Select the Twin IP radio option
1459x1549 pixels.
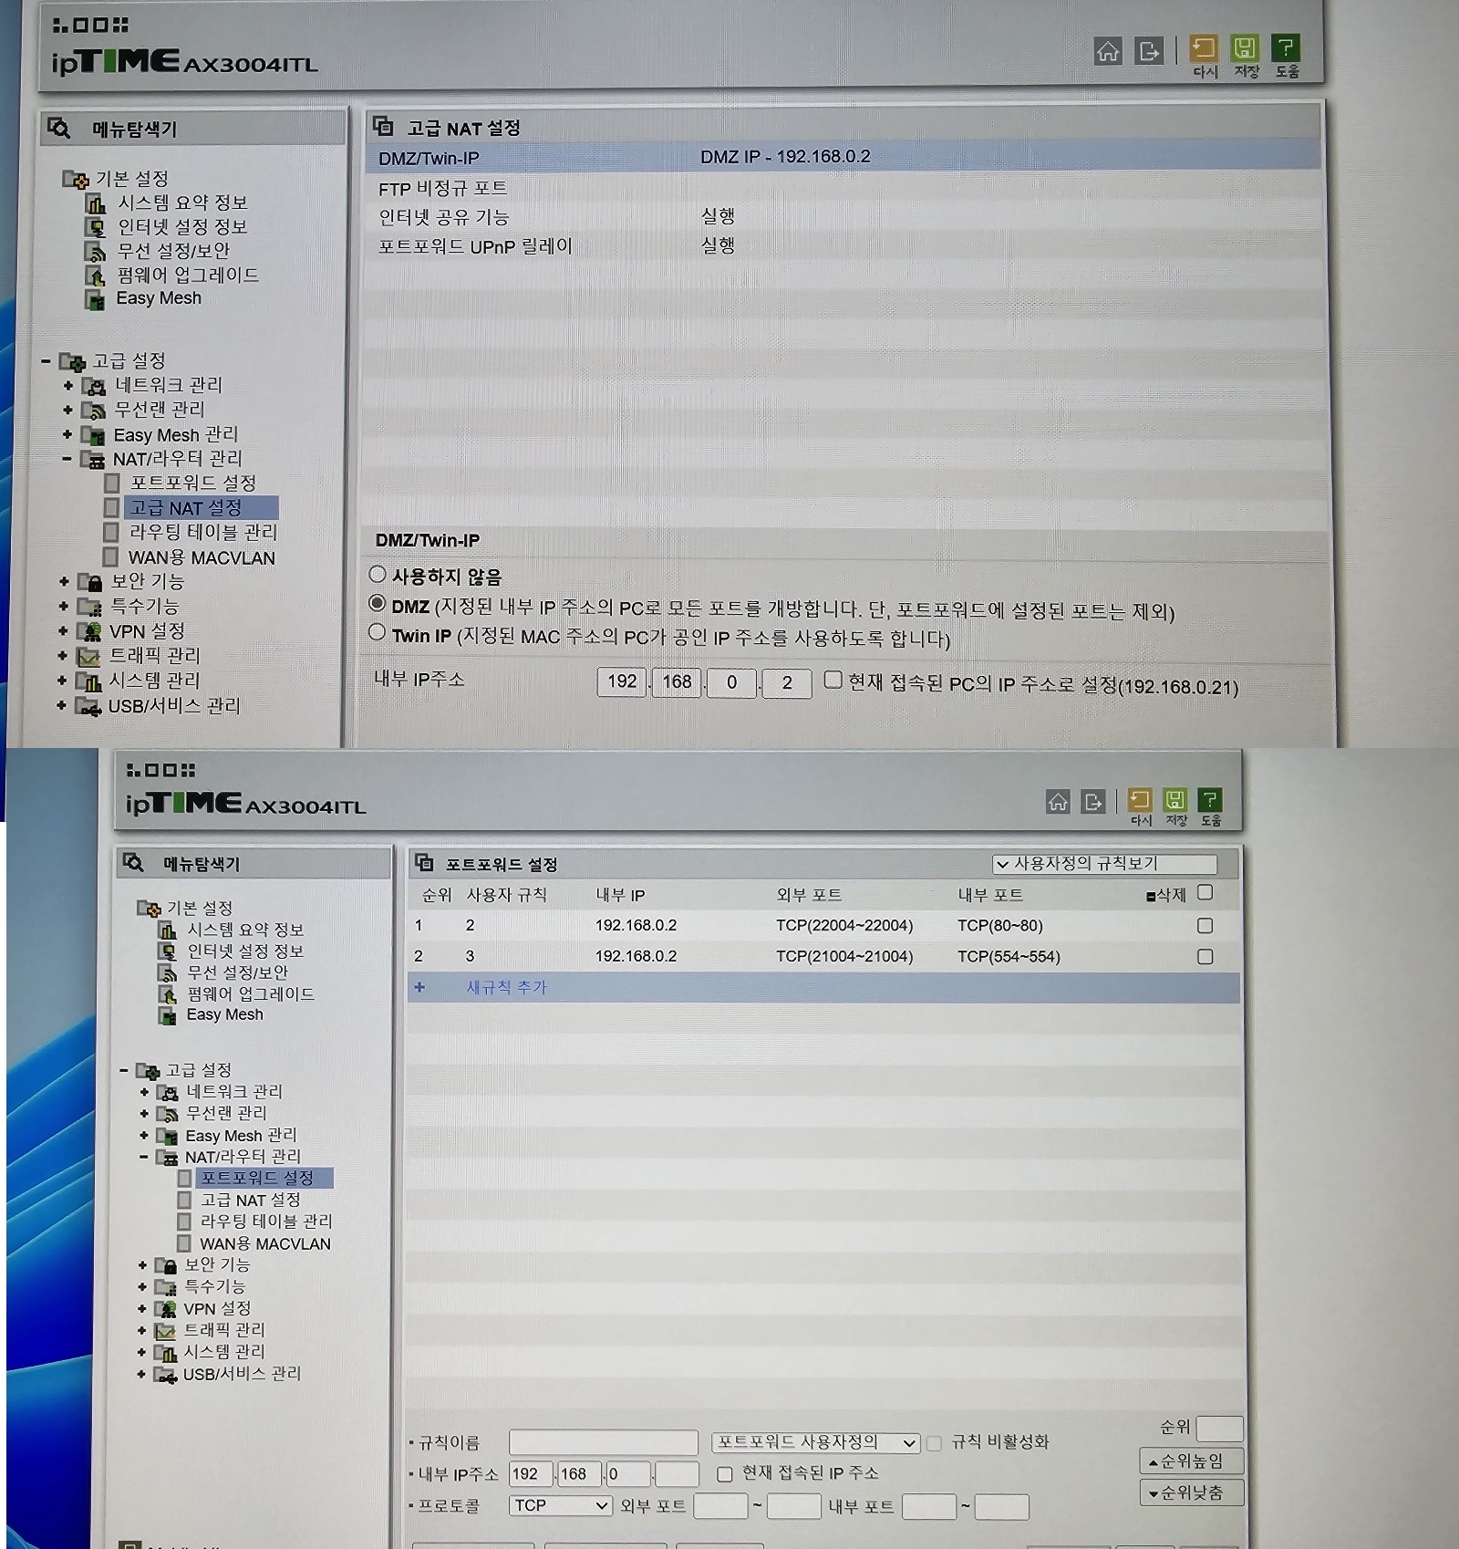point(378,632)
